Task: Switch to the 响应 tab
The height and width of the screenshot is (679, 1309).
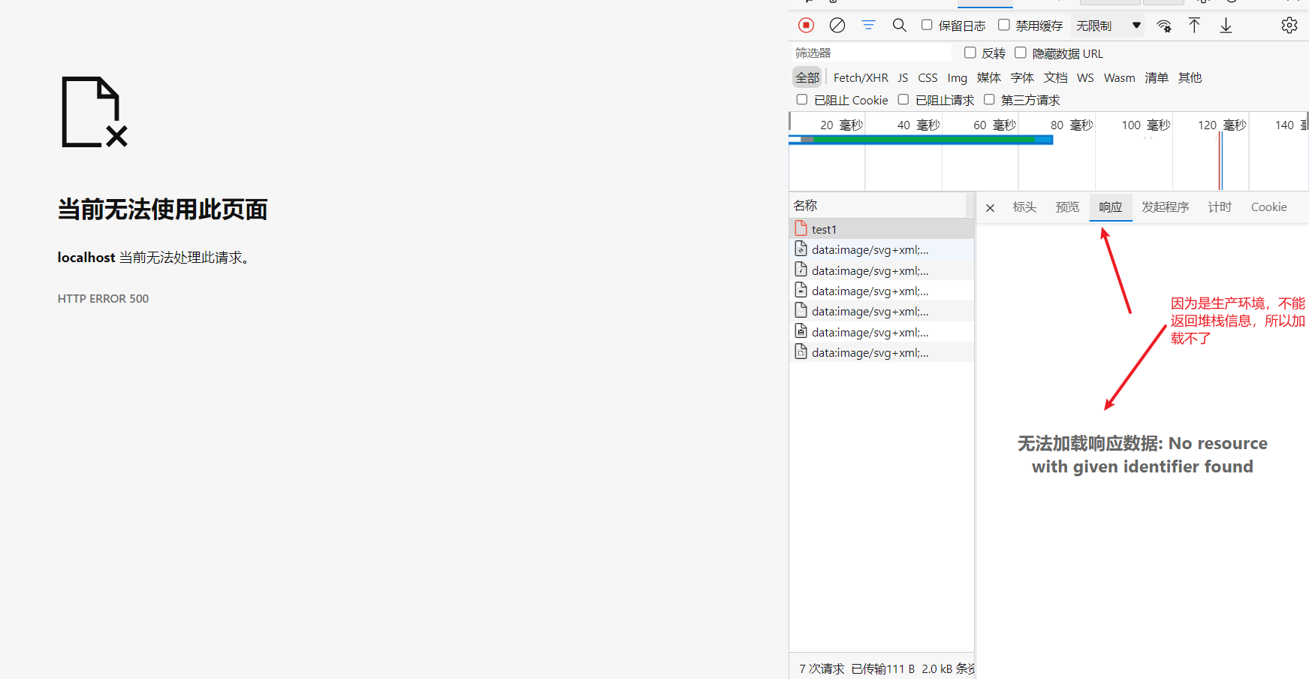Action: 1111,207
